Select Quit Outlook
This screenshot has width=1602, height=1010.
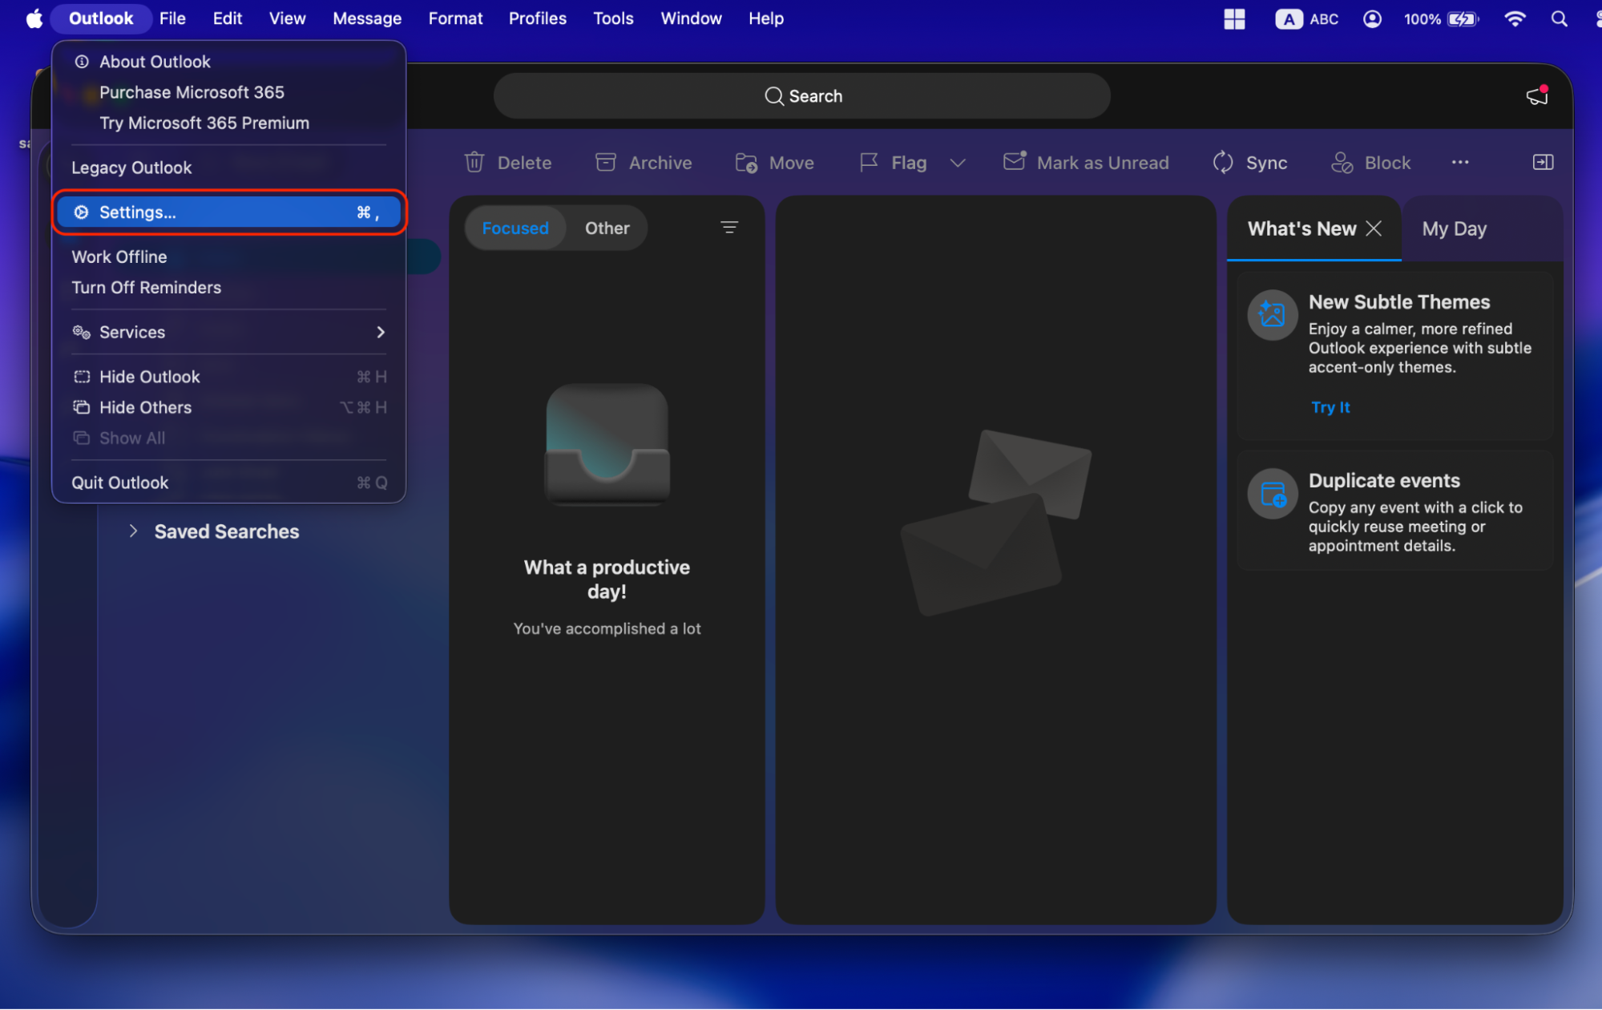(x=229, y=483)
